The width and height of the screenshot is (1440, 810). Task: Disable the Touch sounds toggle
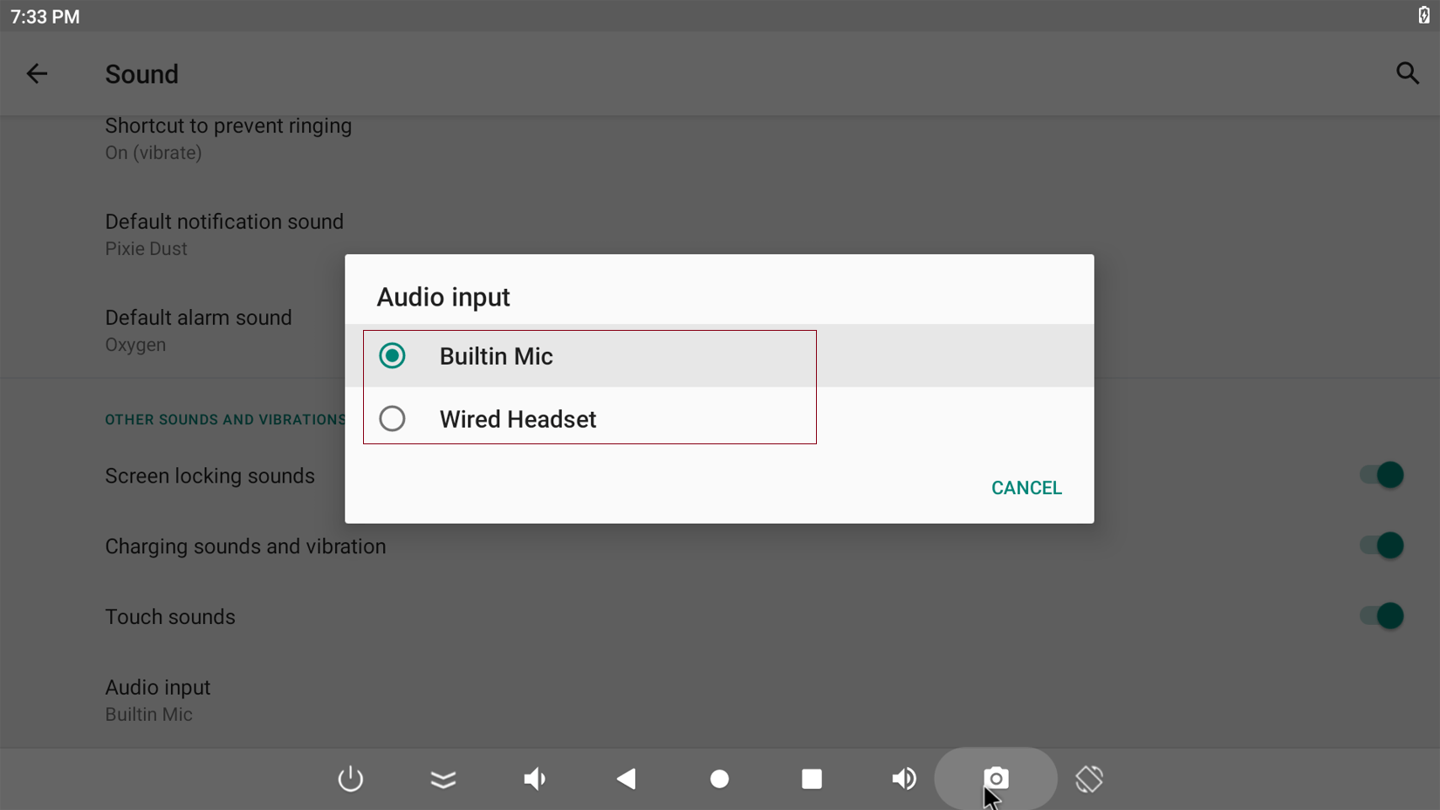coord(1382,615)
